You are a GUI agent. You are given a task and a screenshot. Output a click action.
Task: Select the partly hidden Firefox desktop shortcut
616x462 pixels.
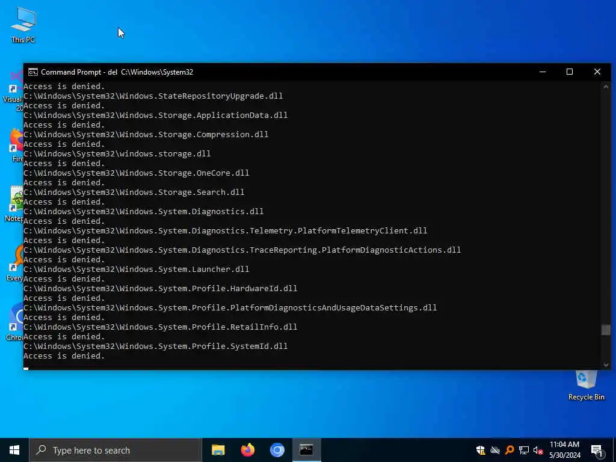tap(16, 145)
